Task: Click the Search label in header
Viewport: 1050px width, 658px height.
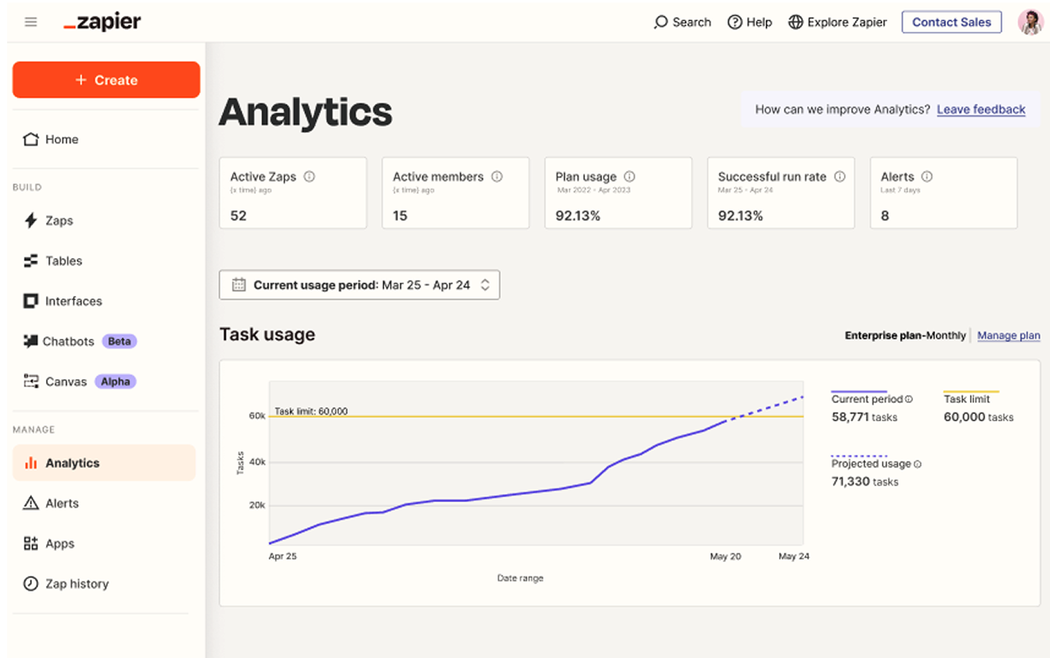Action: (x=692, y=22)
